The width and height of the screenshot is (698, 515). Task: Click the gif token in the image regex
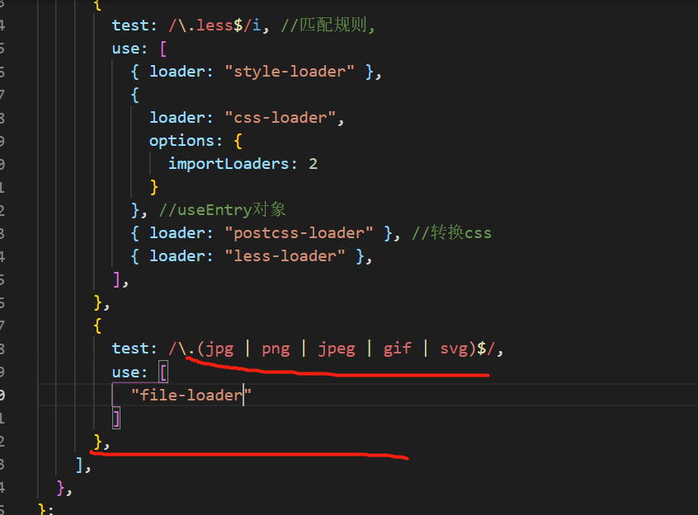pos(397,348)
